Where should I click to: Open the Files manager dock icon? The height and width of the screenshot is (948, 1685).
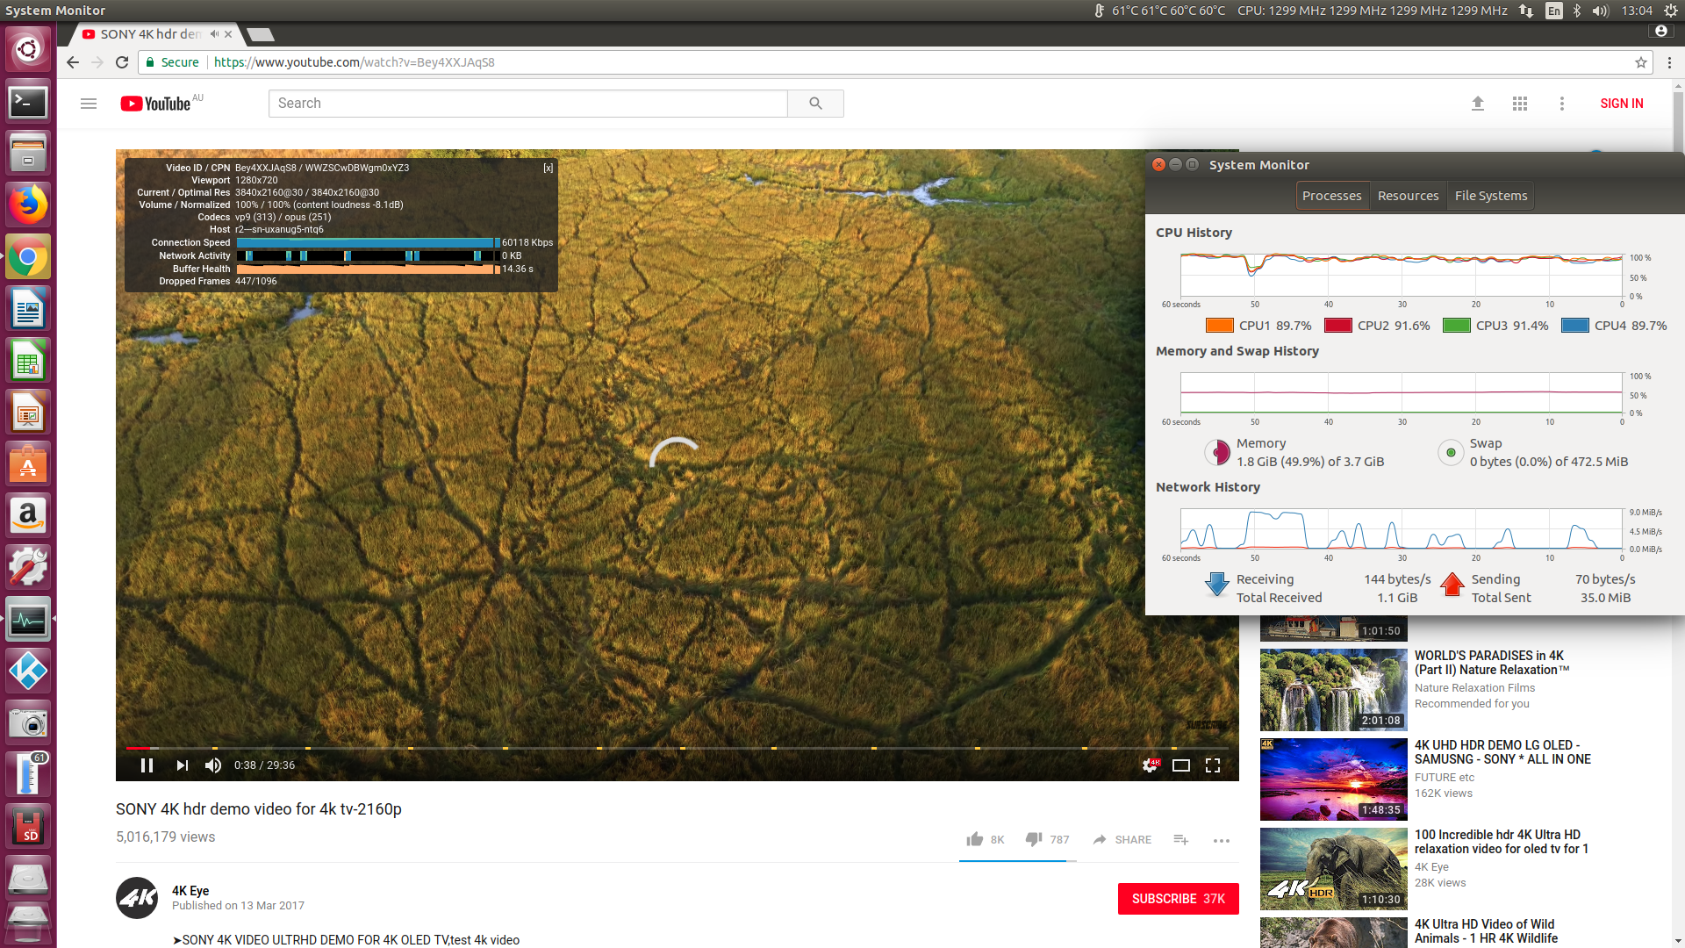click(x=28, y=154)
